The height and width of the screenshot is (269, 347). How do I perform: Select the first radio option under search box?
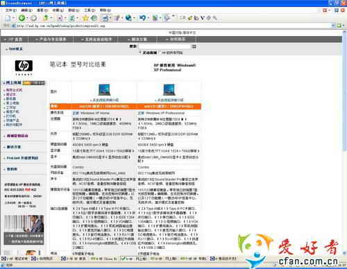(140, 53)
